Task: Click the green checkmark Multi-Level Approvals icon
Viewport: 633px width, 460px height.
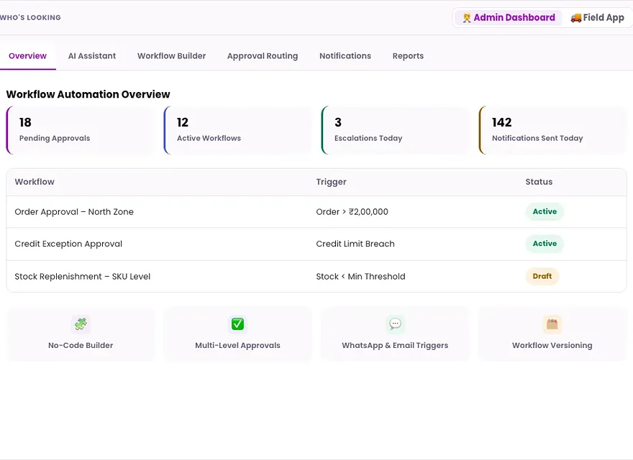Action: coord(237,324)
